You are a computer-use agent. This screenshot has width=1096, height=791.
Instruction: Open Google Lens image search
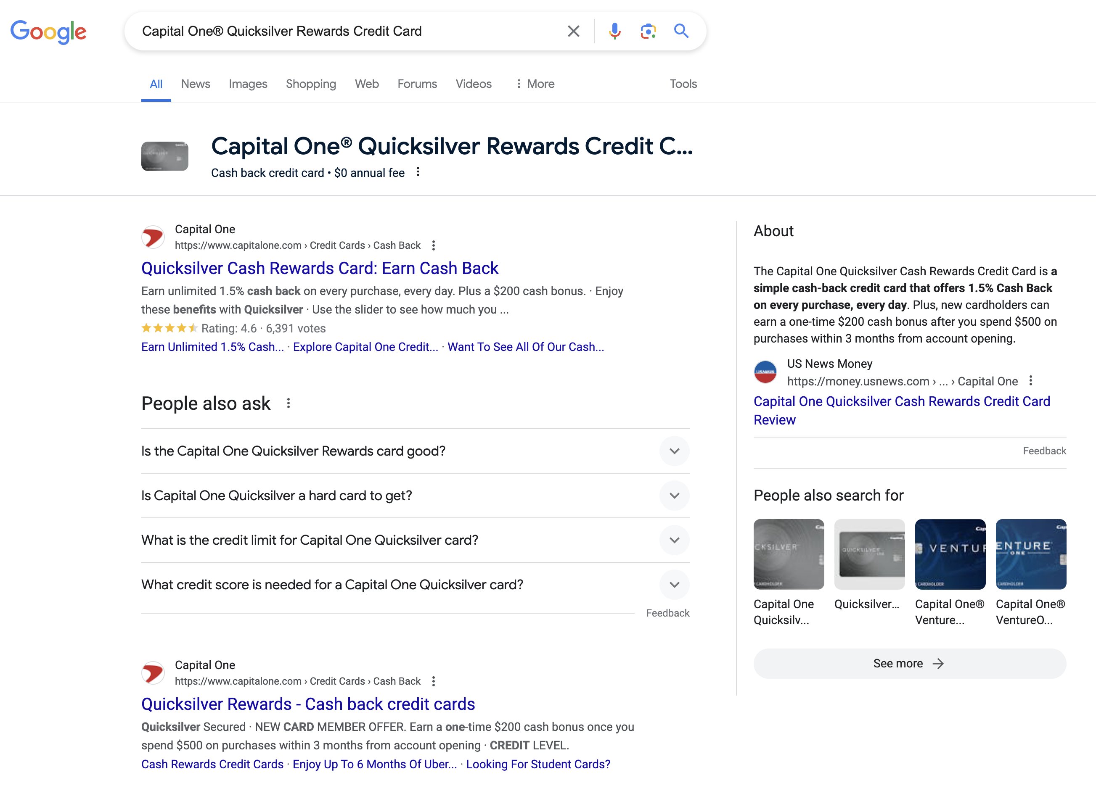click(x=648, y=31)
